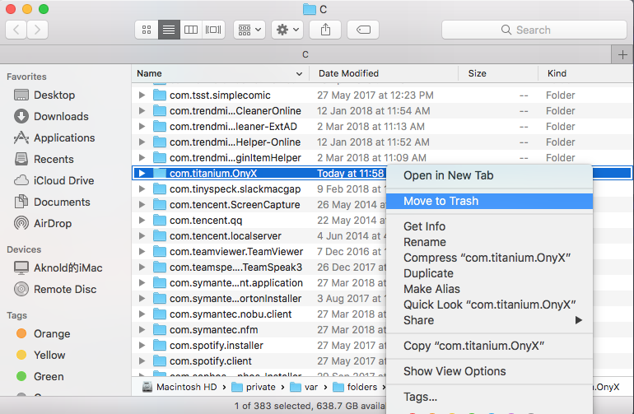Choose Quick Look “com.titanium.OnyX”
The width and height of the screenshot is (634, 414).
tap(489, 305)
